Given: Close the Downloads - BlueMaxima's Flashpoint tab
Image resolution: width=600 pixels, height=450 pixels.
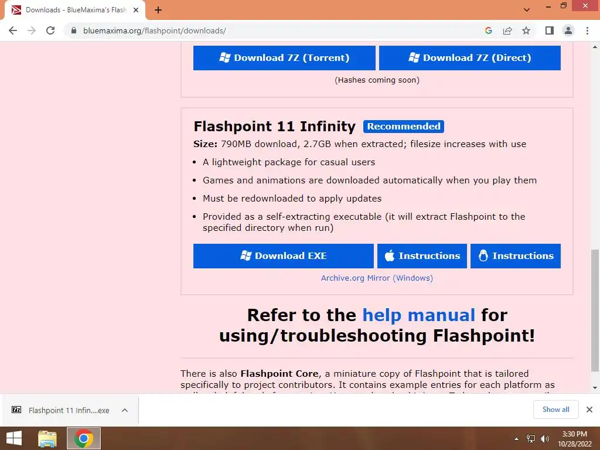Looking at the screenshot, I should [136, 10].
